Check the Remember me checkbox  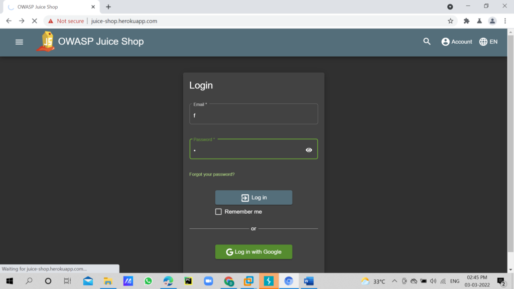point(218,212)
